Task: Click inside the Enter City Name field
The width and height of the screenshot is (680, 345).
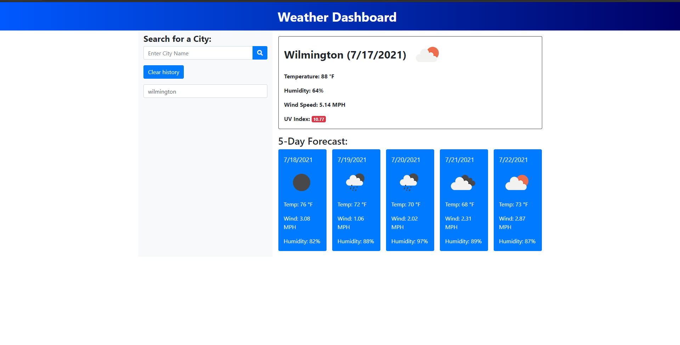Action: tap(198, 53)
